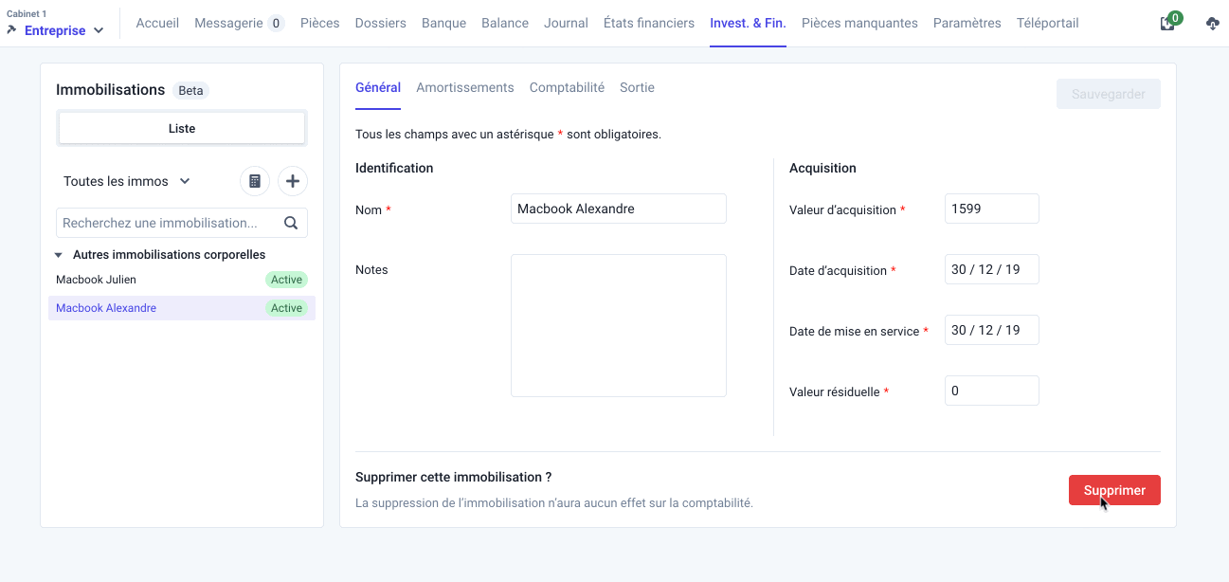This screenshot has width=1229, height=582.
Task: Click the Beta badge
Action: [190, 91]
